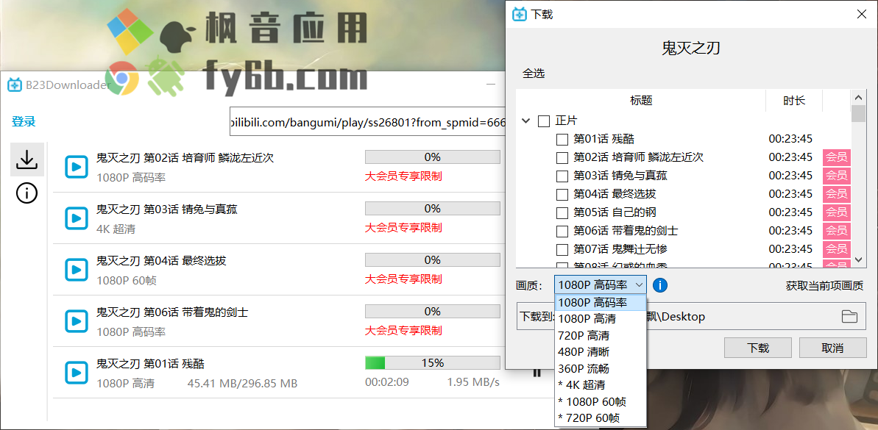Click the 下载 button in the dialog

[x=757, y=347]
